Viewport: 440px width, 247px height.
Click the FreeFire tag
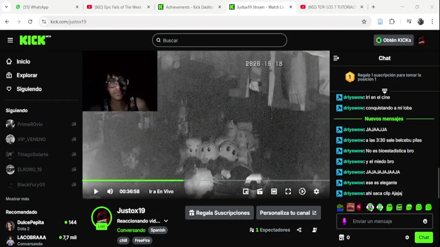[142, 240]
